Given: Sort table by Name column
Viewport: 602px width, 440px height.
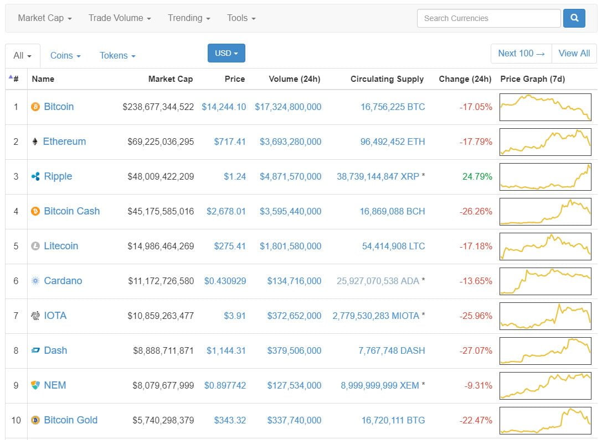Looking at the screenshot, I should coord(43,79).
